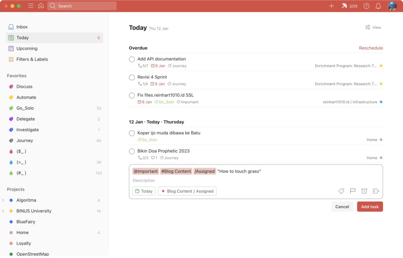Go to Filters & Labels
Image resolution: width=403 pixels, height=258 pixels.
coord(32,59)
